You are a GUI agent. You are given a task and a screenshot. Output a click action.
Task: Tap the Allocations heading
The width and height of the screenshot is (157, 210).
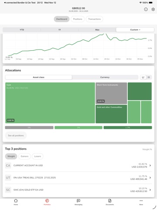pos(13,70)
